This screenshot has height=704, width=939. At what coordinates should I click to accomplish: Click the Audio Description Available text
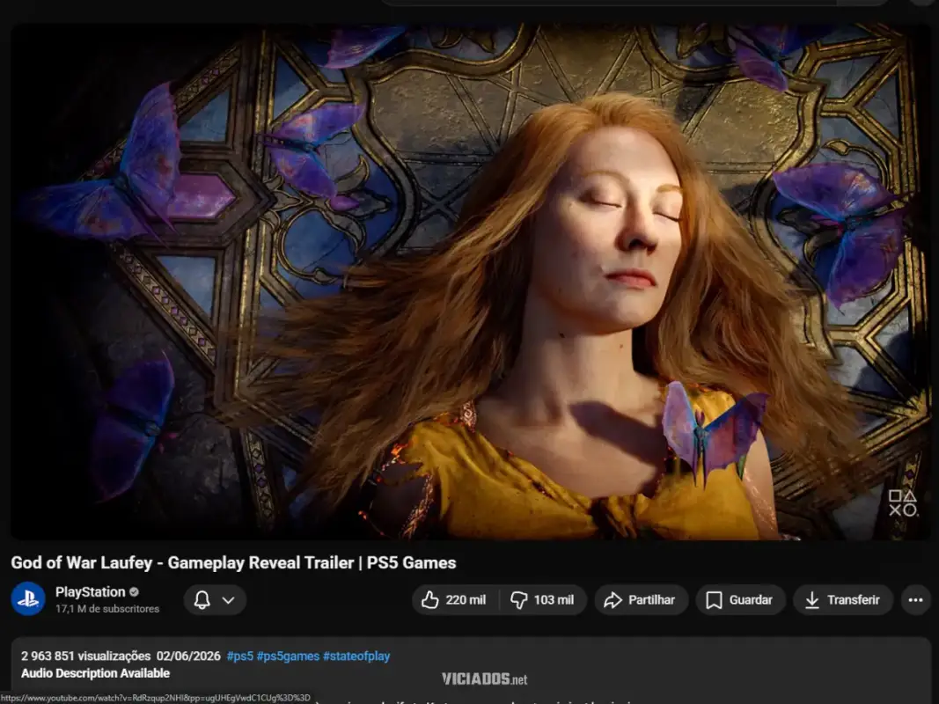(95, 673)
